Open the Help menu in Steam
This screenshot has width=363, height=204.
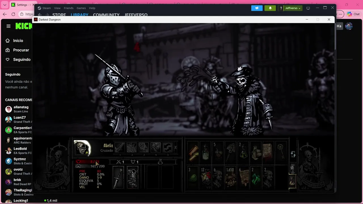tap(92, 8)
